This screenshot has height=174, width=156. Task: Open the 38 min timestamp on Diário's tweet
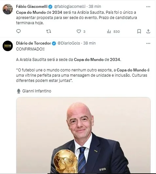point(89,43)
